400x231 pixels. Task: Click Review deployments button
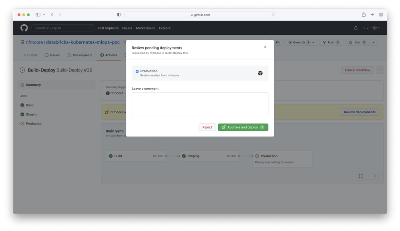pyautogui.click(x=360, y=112)
